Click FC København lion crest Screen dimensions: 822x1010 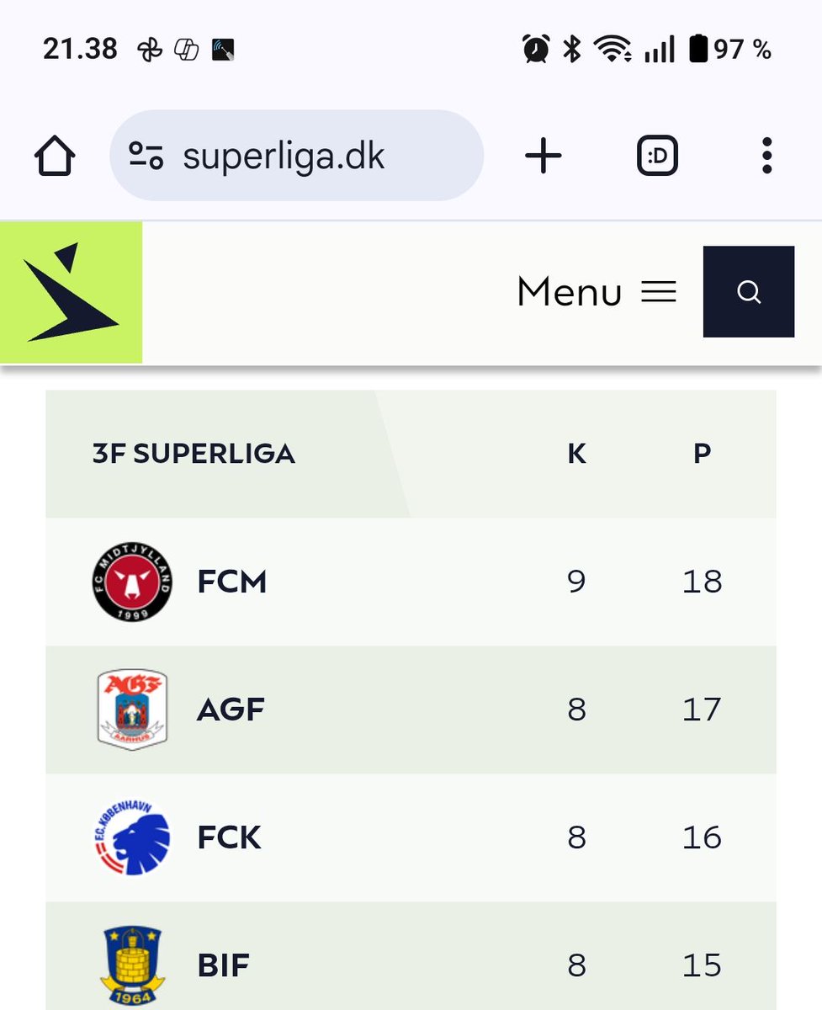point(132,837)
